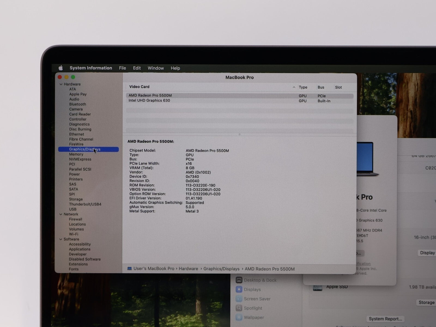Click the Type column header
436x327 pixels.
coord(303,87)
